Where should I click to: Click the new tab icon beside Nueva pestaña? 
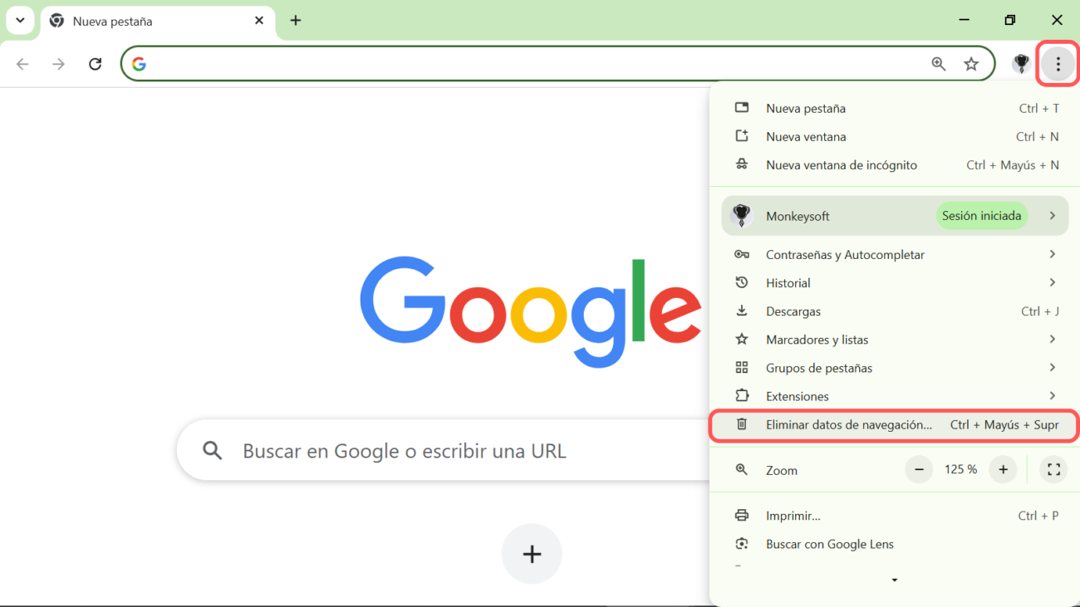(742, 107)
